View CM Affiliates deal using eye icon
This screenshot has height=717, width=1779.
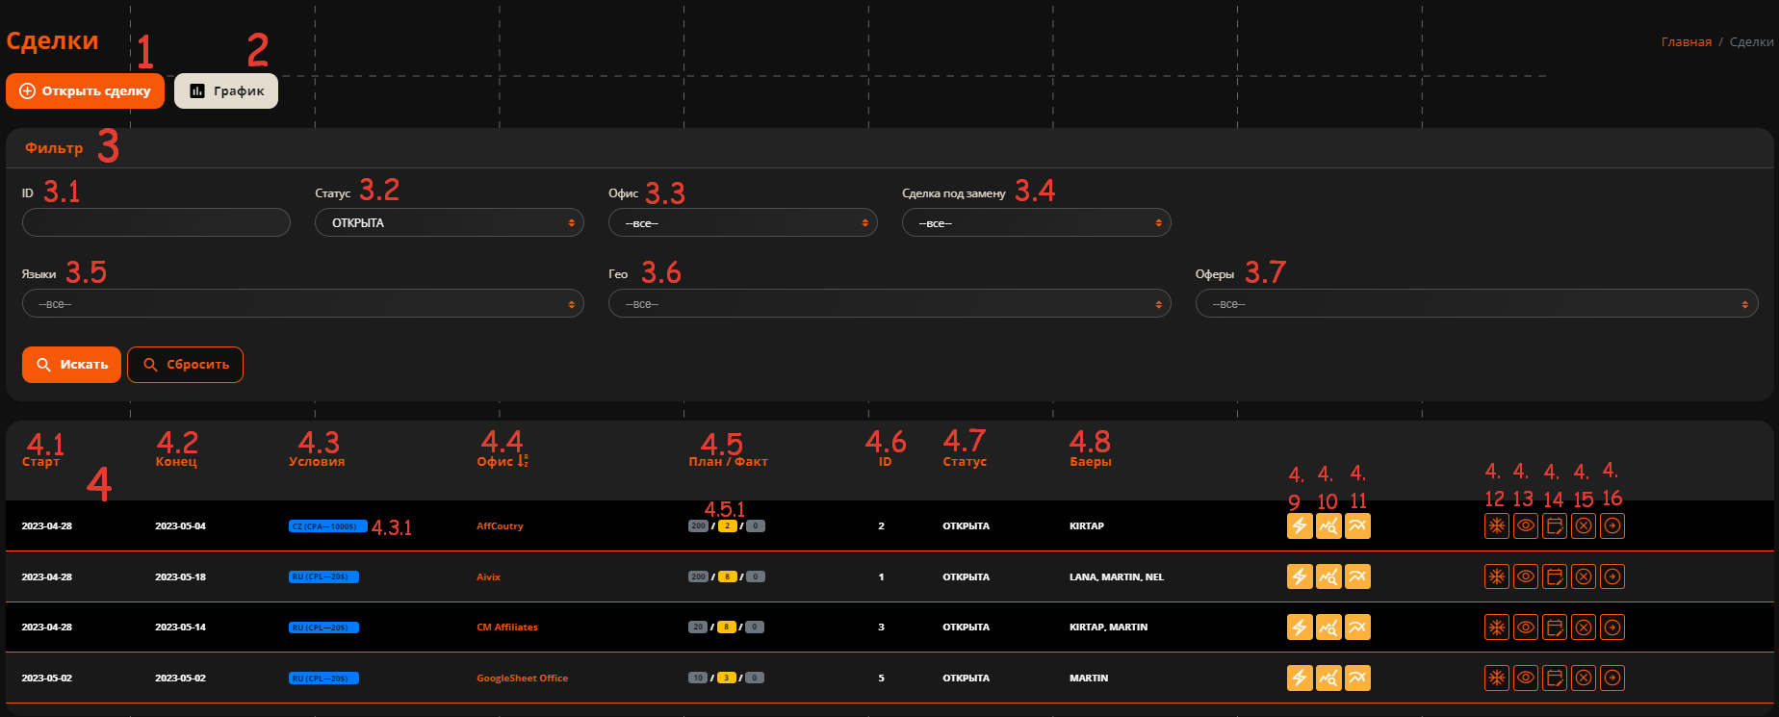[x=1526, y=627]
